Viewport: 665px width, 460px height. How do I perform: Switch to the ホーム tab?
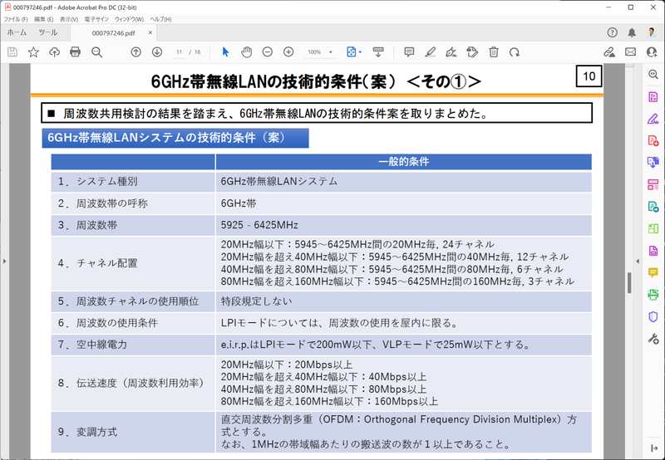17,32
